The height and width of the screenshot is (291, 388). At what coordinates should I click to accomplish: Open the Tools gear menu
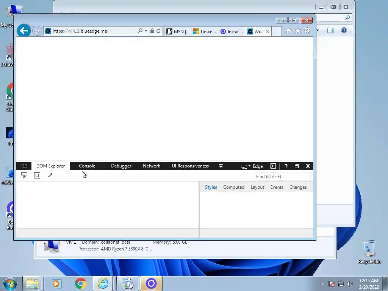click(307, 31)
